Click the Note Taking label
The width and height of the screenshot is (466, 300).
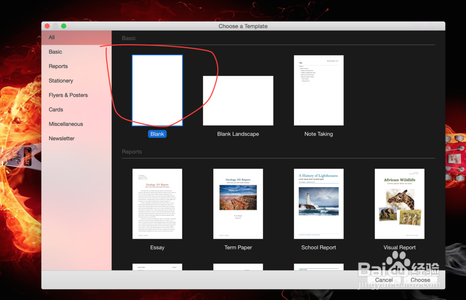coord(319,134)
